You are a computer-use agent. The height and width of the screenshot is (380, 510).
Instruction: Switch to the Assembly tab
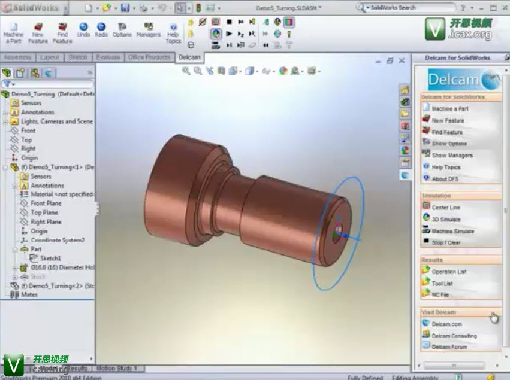point(17,57)
